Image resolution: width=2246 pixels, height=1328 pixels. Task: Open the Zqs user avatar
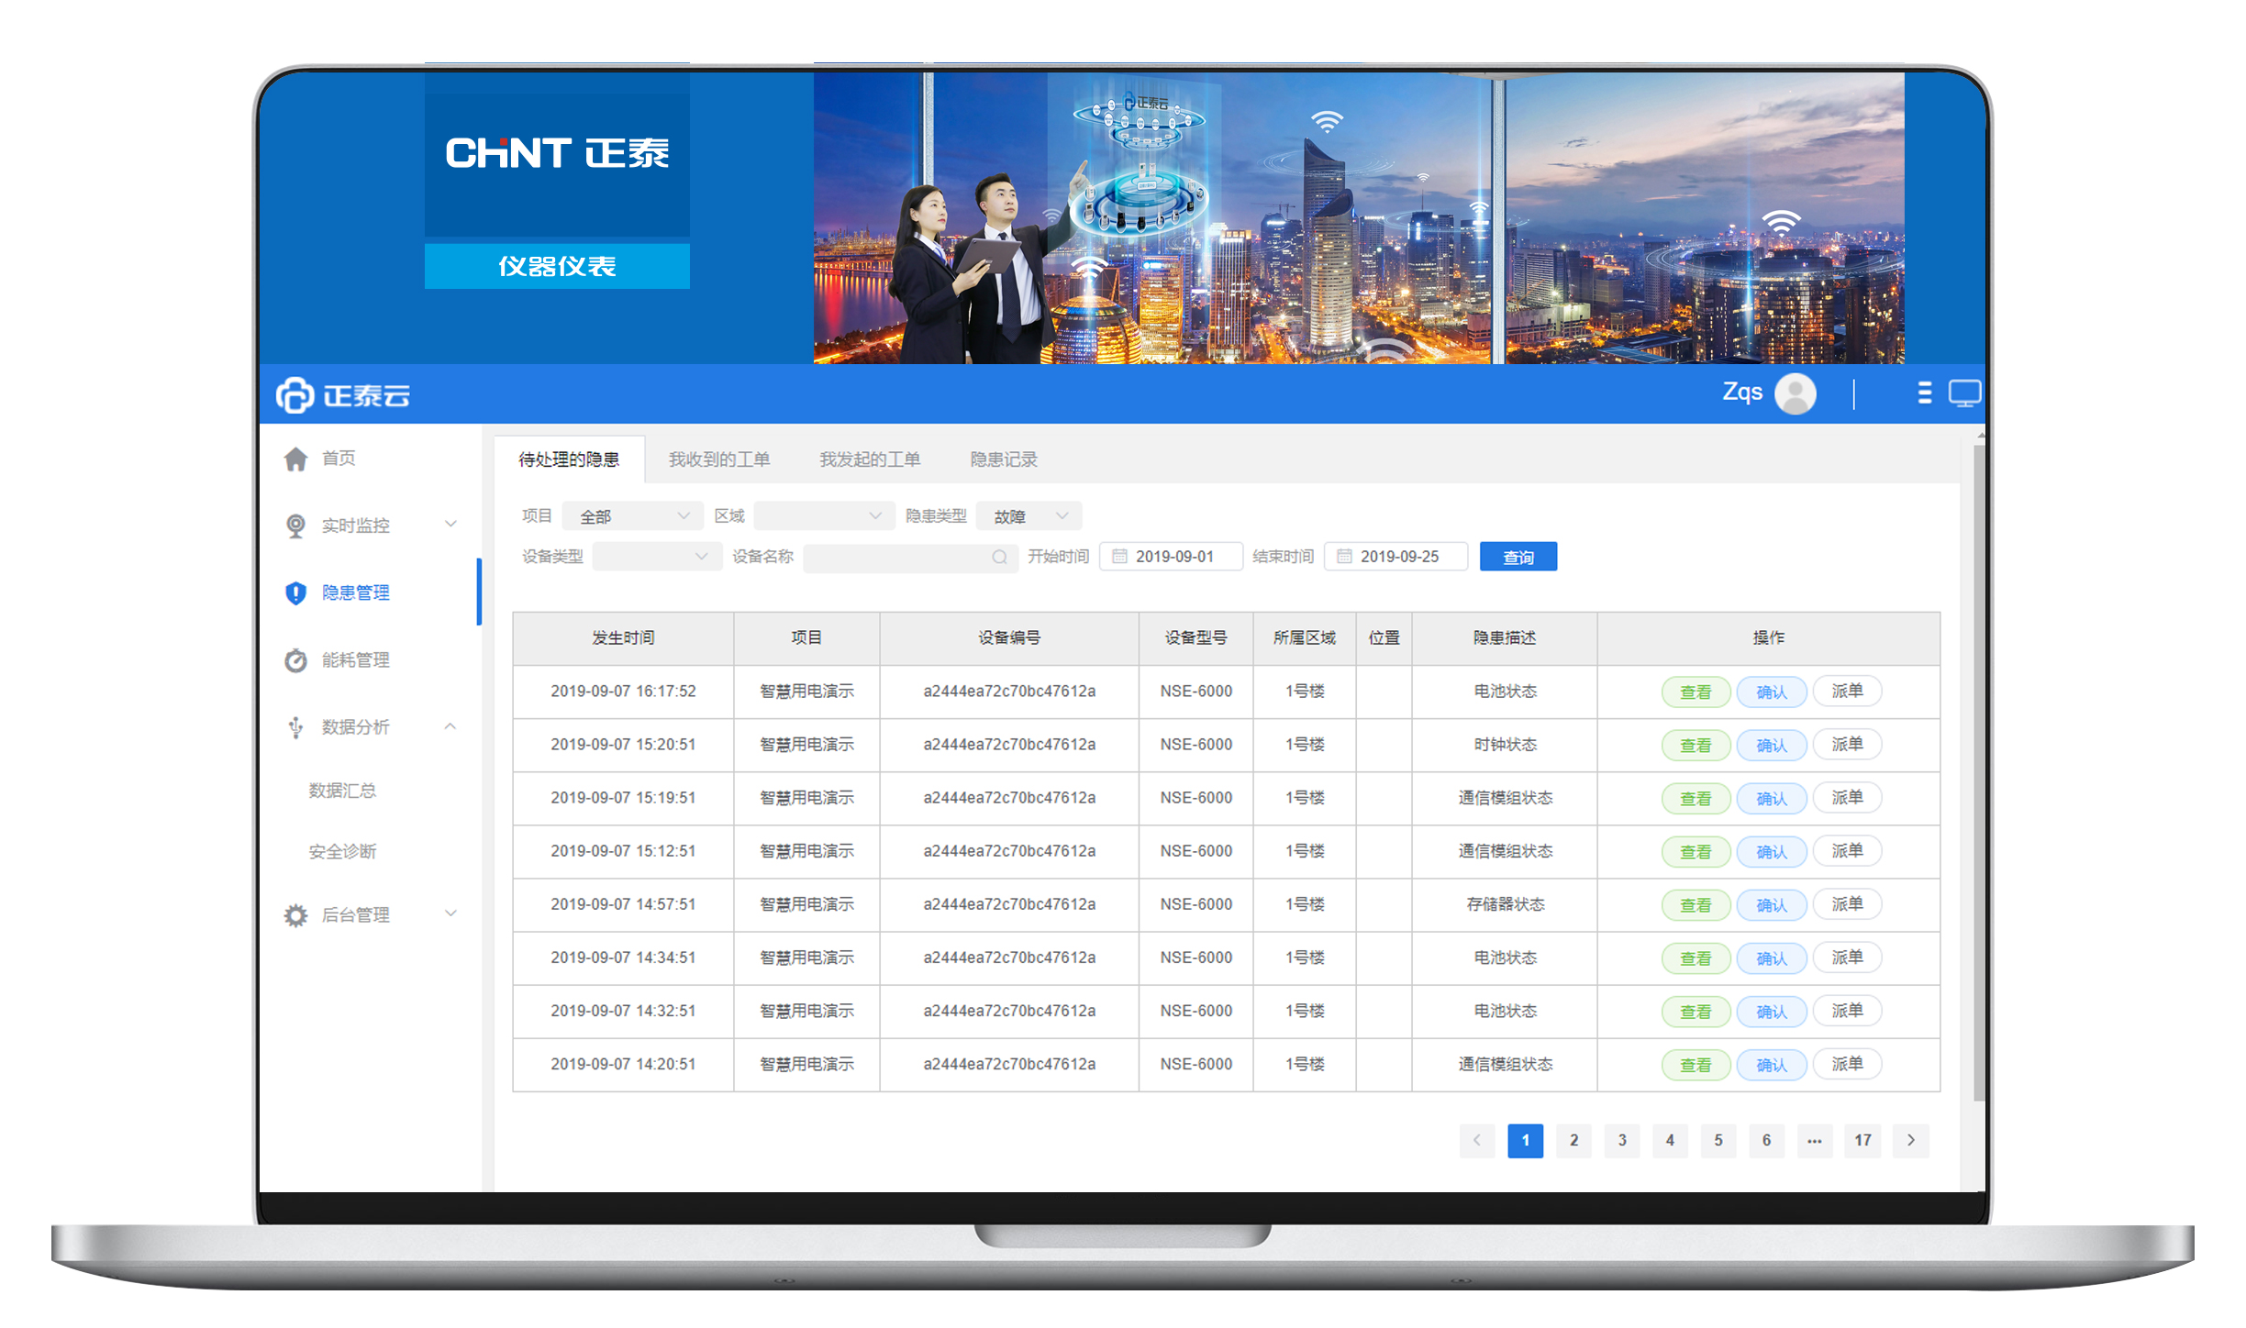1795,393
